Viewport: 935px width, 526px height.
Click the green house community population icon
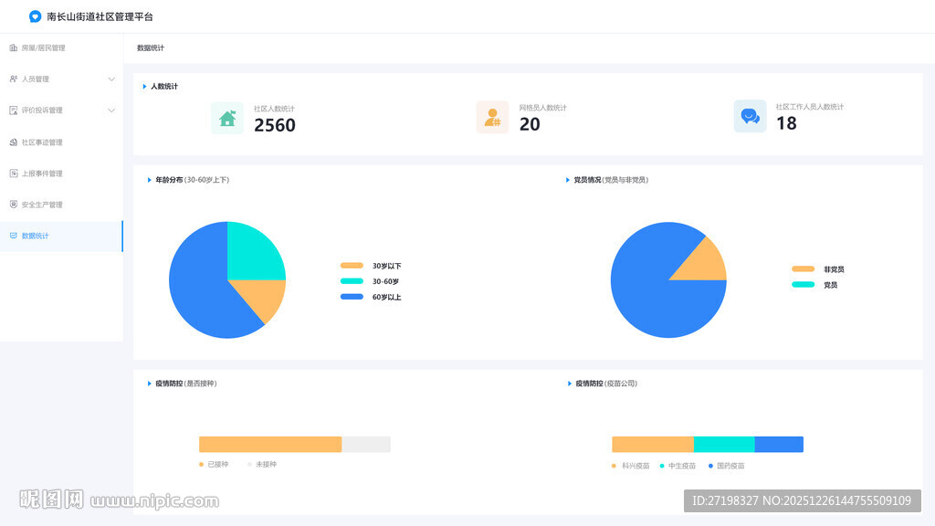(227, 118)
